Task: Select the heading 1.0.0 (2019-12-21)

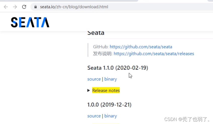Action: 109,105
